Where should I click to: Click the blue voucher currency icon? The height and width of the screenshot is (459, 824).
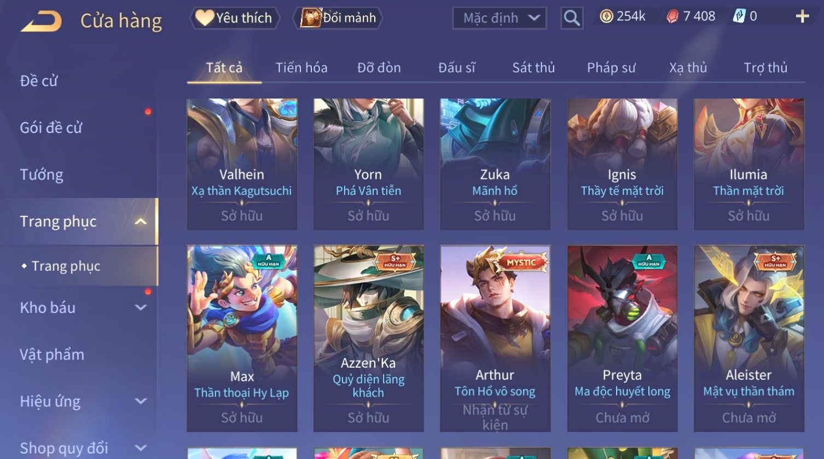[739, 16]
